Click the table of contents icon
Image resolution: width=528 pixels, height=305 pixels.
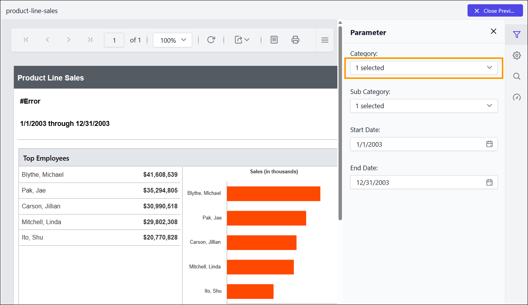(x=274, y=40)
